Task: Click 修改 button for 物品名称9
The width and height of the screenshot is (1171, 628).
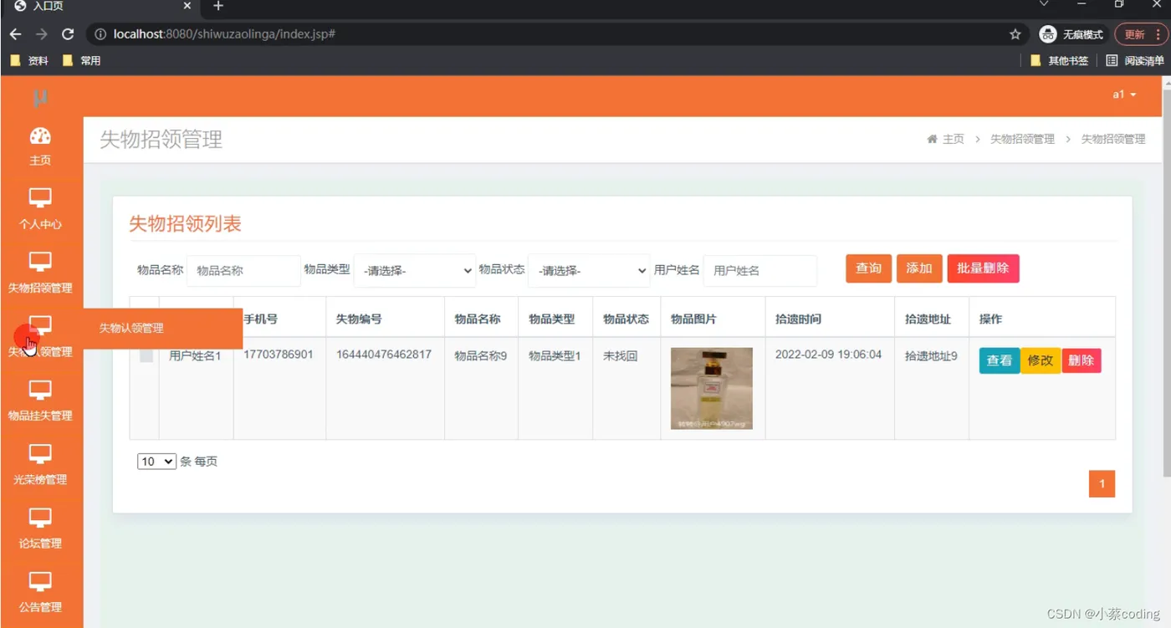Action: (x=1041, y=360)
